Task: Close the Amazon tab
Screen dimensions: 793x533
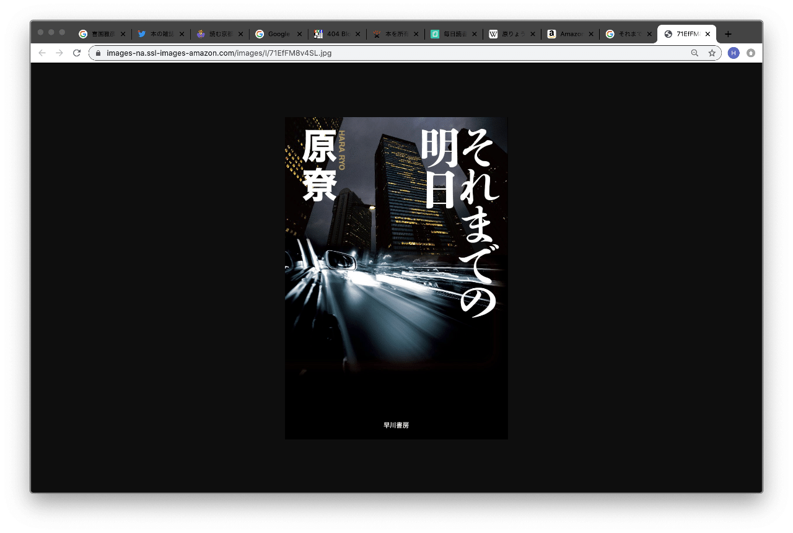Action: (591, 34)
